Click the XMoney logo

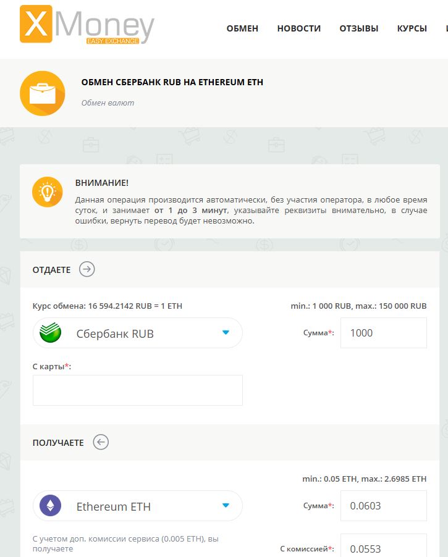(x=87, y=25)
